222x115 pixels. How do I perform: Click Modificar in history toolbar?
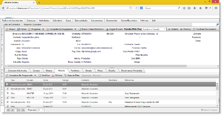click(44, 75)
